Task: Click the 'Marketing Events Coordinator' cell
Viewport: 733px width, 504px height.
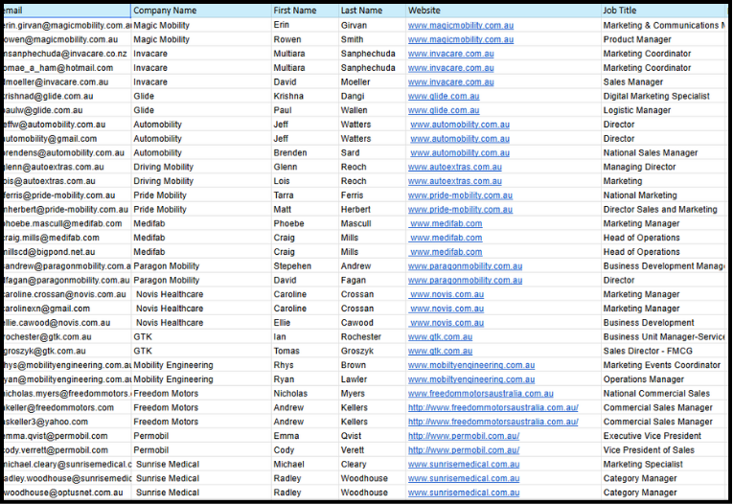Action: coord(662,365)
